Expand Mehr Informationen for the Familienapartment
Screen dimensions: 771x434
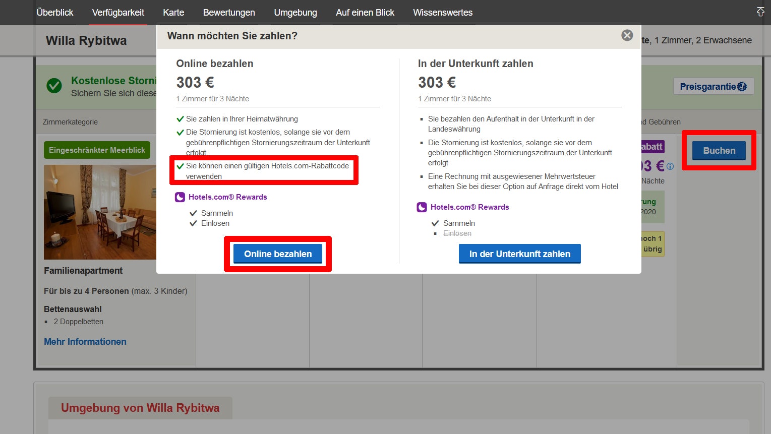(x=85, y=341)
